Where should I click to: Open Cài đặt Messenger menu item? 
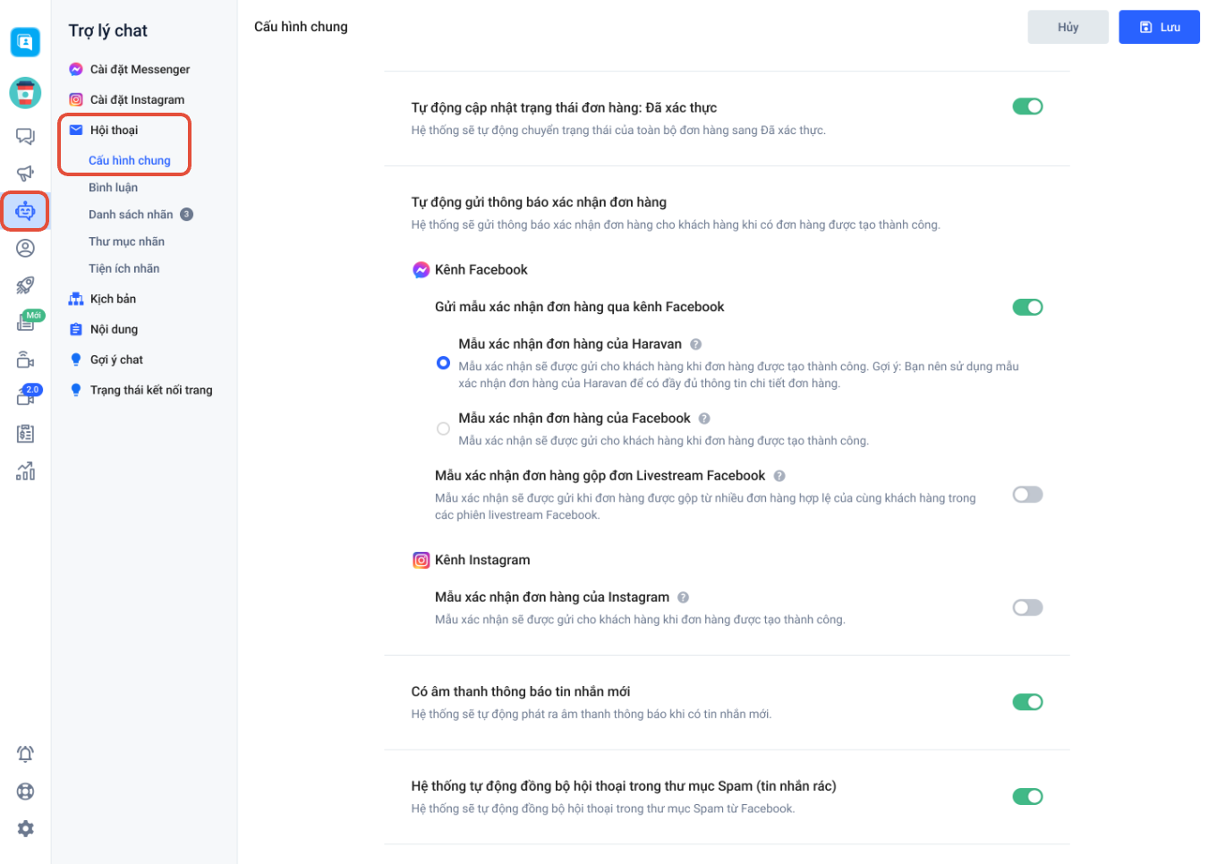coord(140,69)
